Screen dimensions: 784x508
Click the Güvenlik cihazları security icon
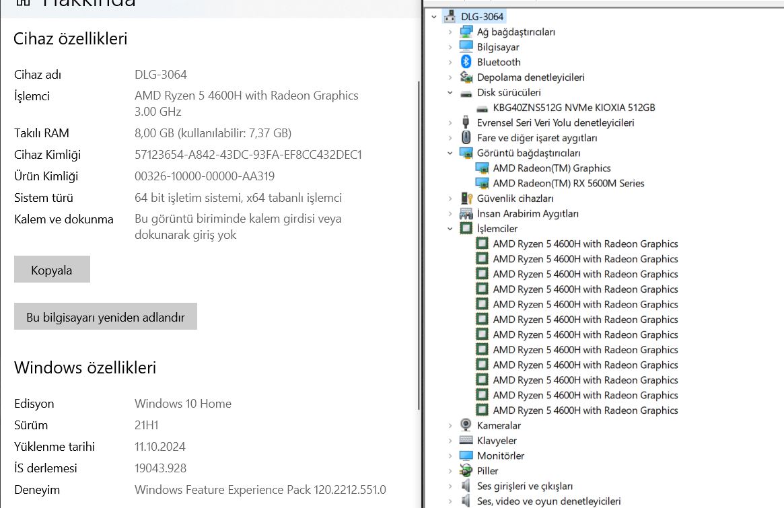point(466,198)
